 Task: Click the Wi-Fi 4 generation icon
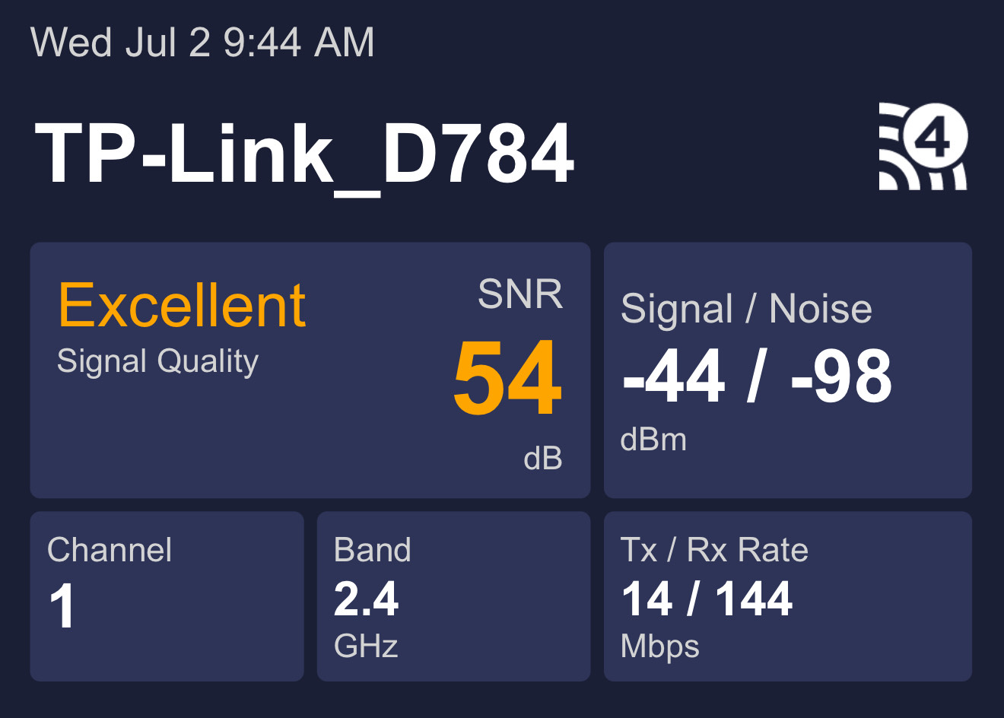pyautogui.click(x=923, y=146)
